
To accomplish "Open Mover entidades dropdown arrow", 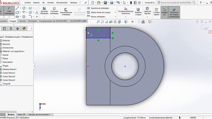I will [116, 17].
